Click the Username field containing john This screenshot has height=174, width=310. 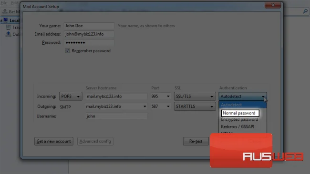click(x=116, y=116)
